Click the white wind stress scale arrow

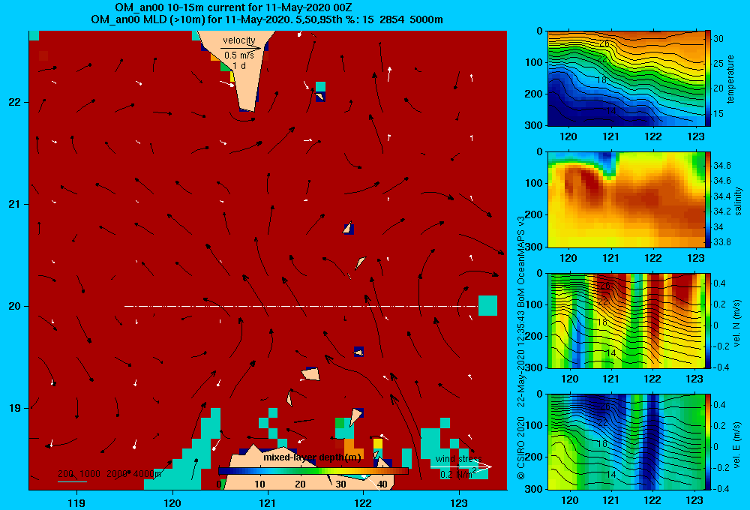[461, 466]
